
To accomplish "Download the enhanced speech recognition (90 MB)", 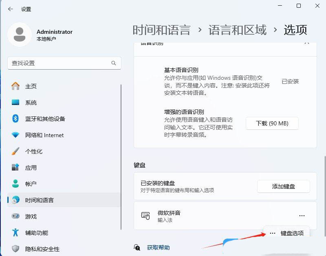I will tap(272, 123).
